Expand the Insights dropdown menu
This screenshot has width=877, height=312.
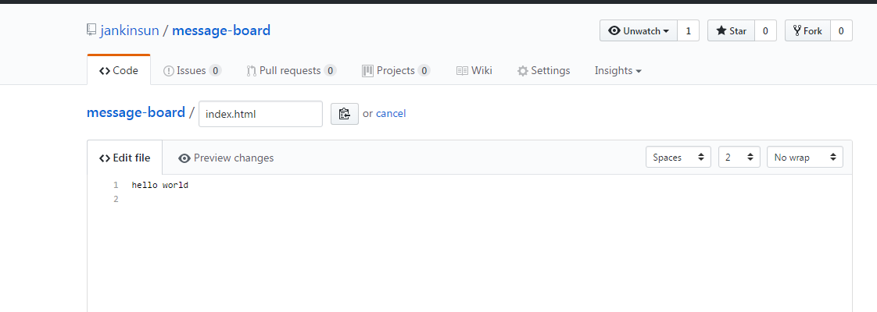617,71
